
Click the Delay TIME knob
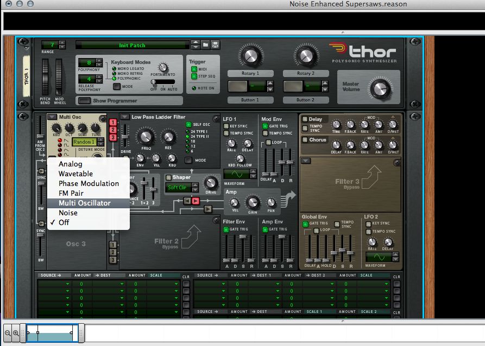pyautogui.click(x=336, y=125)
